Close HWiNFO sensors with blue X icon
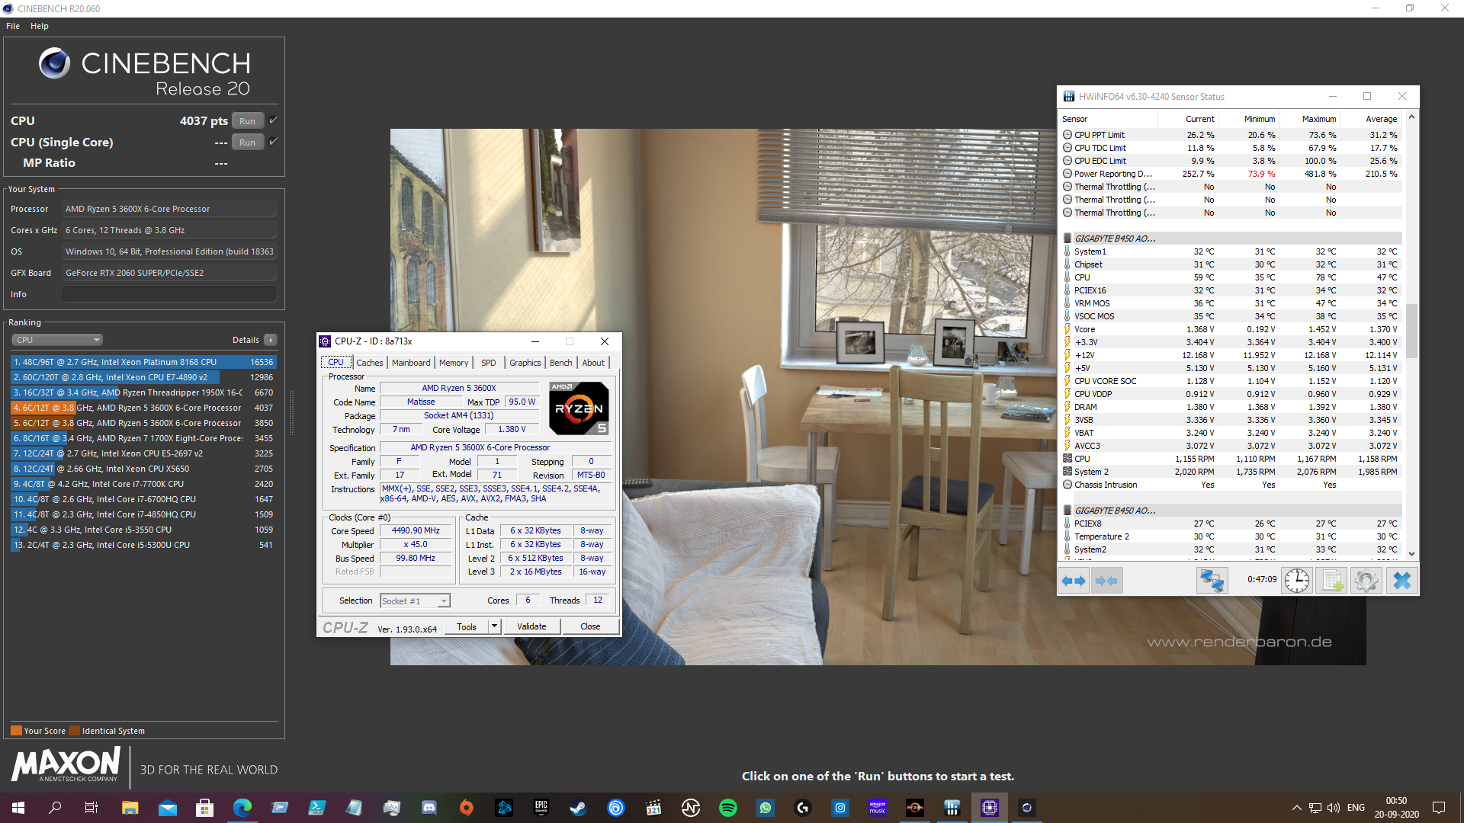Viewport: 1464px width, 823px height. coord(1401,581)
